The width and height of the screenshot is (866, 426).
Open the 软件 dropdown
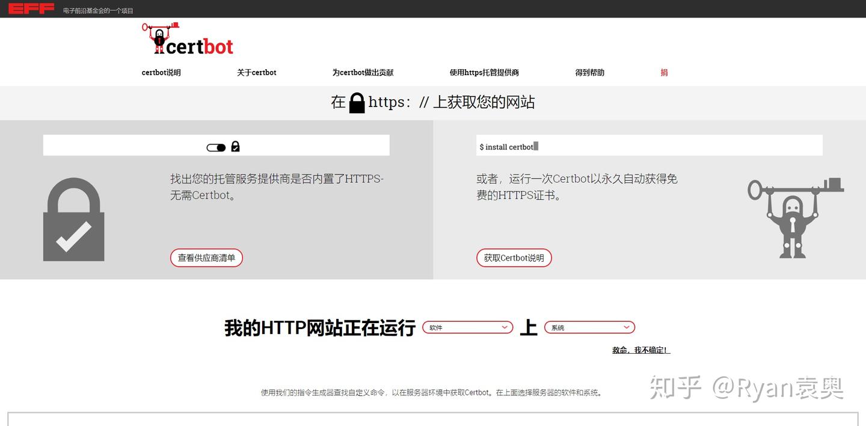[468, 327]
